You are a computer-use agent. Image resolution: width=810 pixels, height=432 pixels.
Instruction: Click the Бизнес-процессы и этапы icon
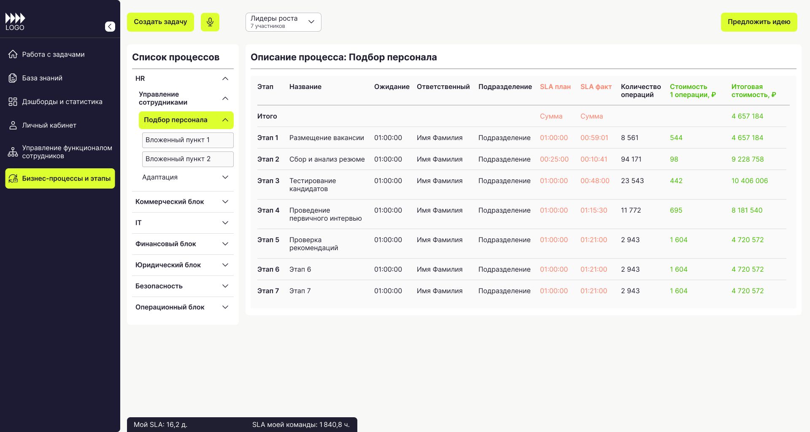(x=13, y=178)
